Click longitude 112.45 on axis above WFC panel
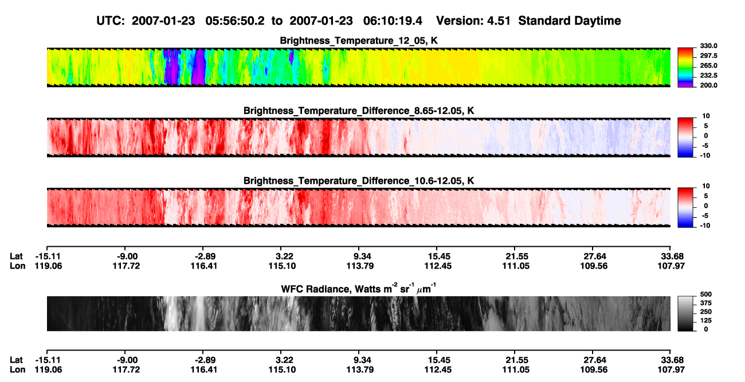This screenshot has height=382, width=745. (x=437, y=266)
